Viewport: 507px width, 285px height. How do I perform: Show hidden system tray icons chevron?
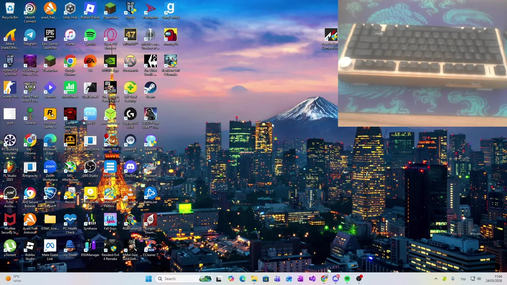(x=436, y=279)
